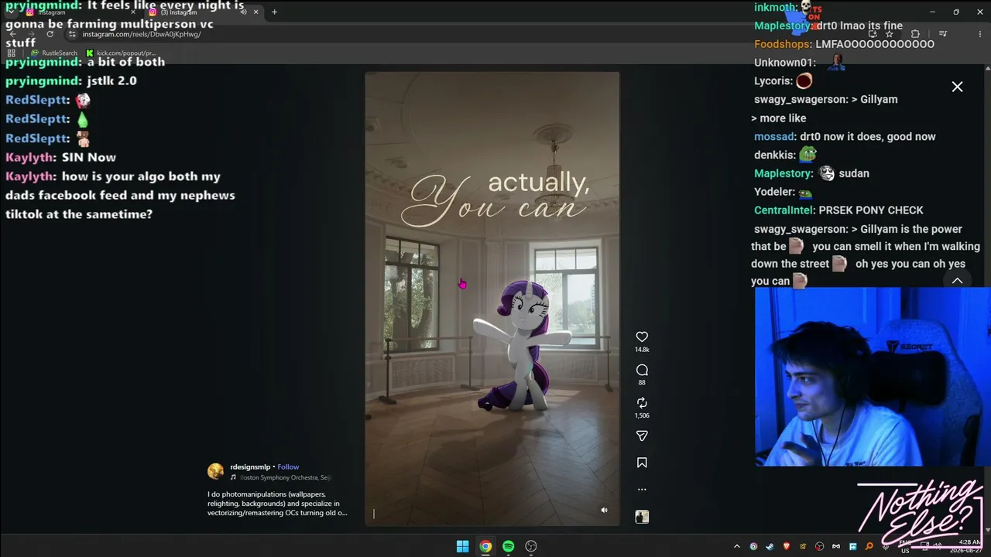Image resolution: width=991 pixels, height=557 pixels.
Task: Open the reel's audio track thumbnail
Action: click(642, 517)
